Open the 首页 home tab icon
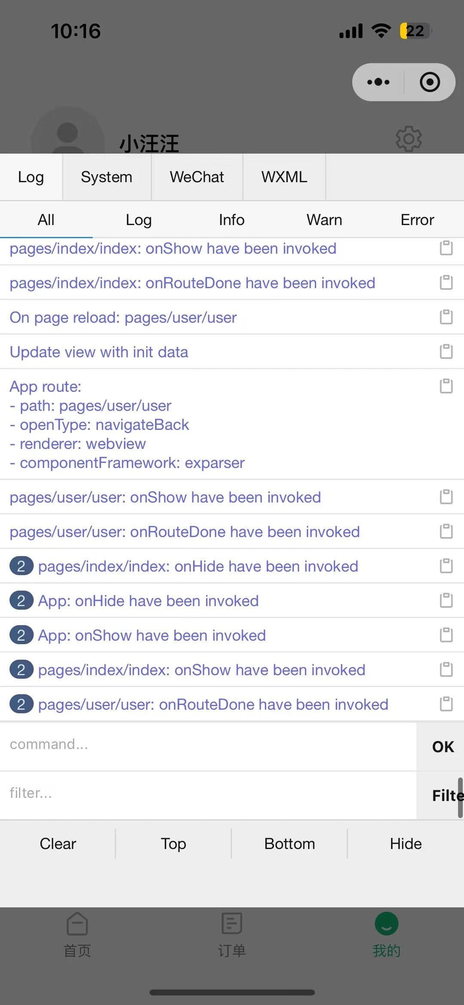This screenshot has height=1005, width=464. [77, 924]
